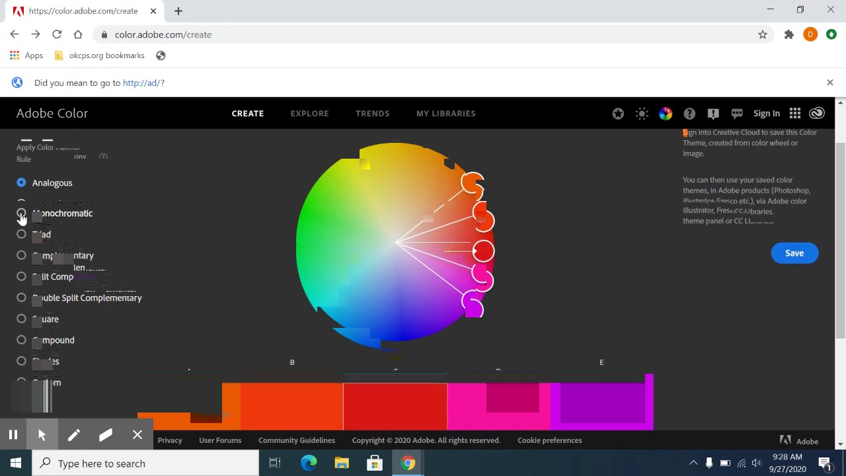Open the Creative Cloud icon

click(817, 114)
